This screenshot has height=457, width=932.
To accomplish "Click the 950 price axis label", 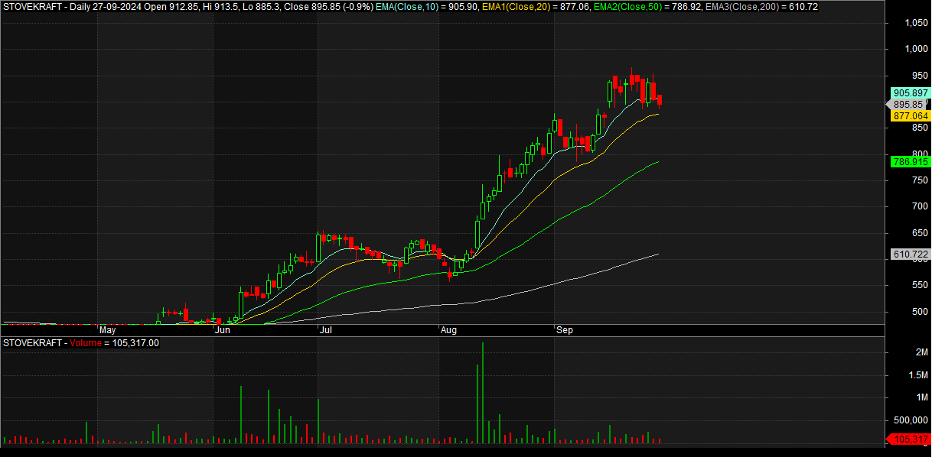I will (x=919, y=76).
